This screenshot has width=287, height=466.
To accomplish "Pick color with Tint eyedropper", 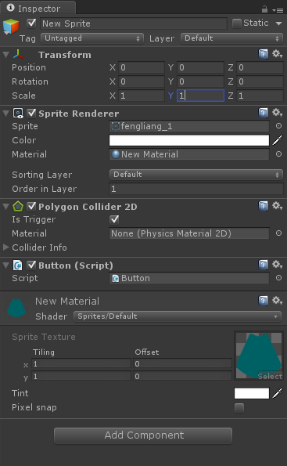I will click(x=277, y=393).
